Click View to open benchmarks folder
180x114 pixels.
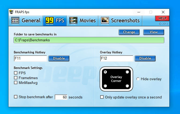tap(153, 32)
